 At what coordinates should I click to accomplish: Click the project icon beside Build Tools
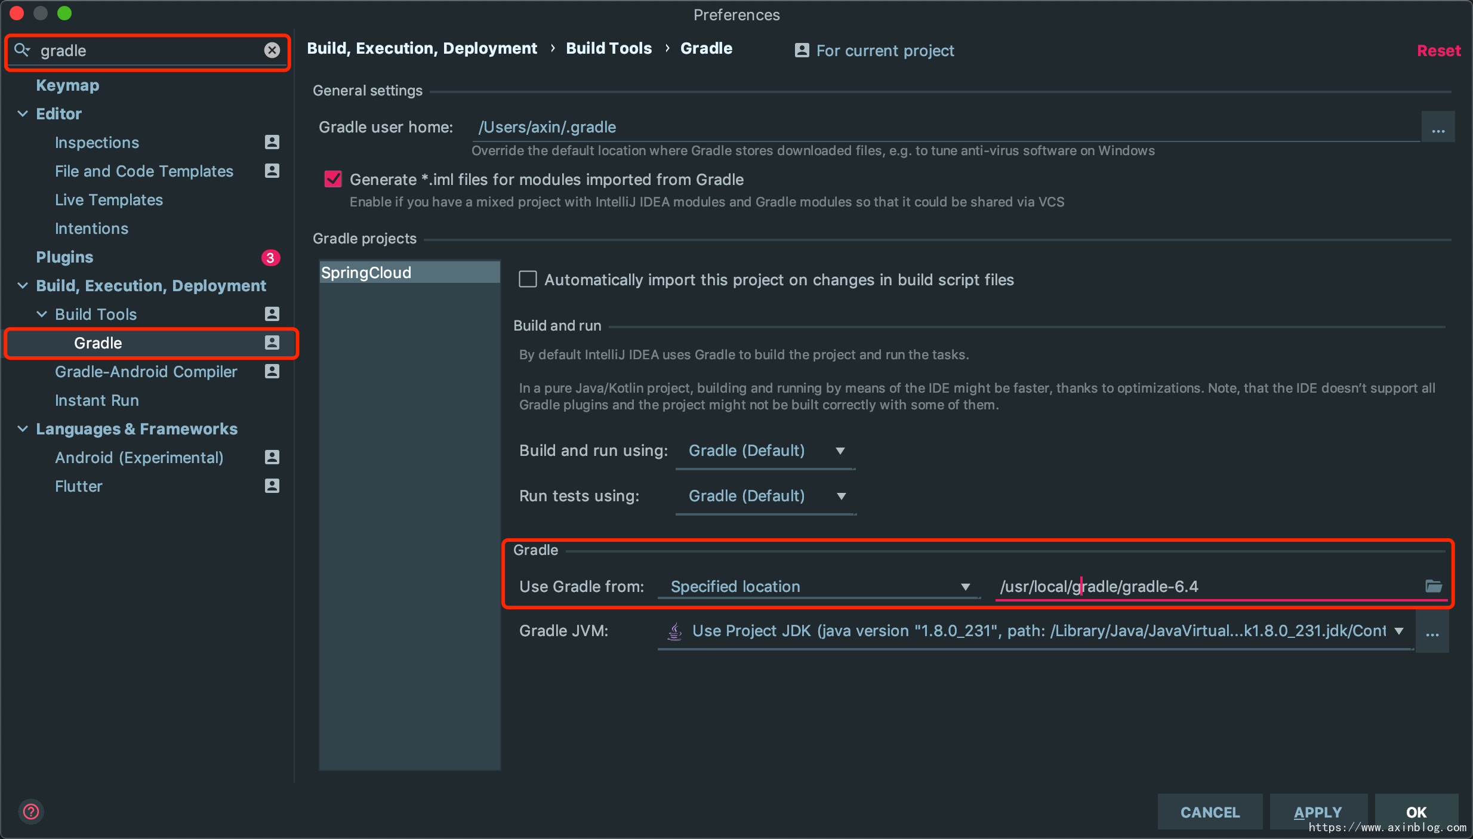[x=272, y=314]
